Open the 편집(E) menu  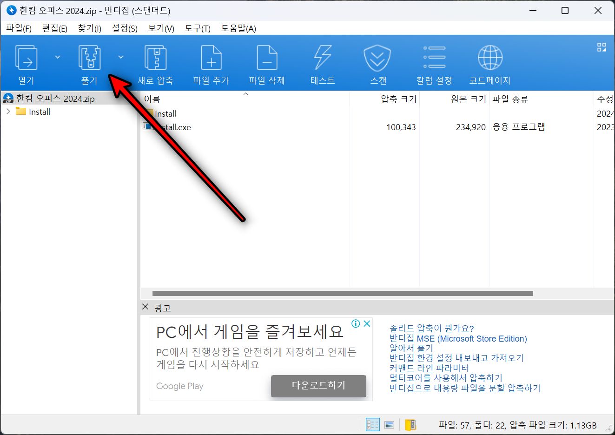pyautogui.click(x=54, y=28)
